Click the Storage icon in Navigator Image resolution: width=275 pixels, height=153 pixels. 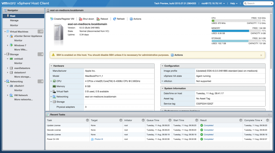8,54
